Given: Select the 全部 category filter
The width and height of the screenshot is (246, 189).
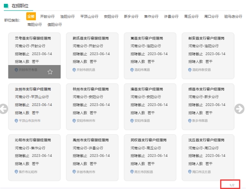Looking at the screenshot, I should [x=31, y=16].
